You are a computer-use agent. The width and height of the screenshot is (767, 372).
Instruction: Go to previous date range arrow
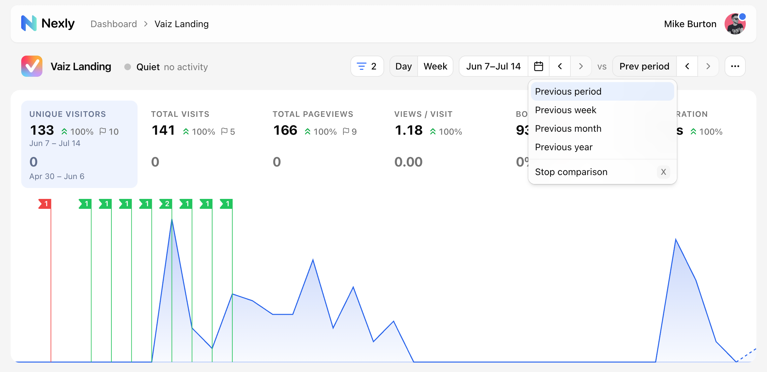click(x=560, y=67)
